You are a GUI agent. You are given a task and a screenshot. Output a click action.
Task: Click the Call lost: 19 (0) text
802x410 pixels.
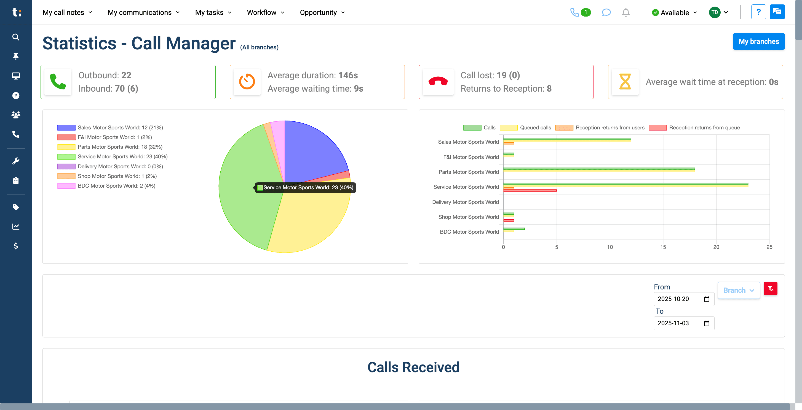[x=490, y=75]
